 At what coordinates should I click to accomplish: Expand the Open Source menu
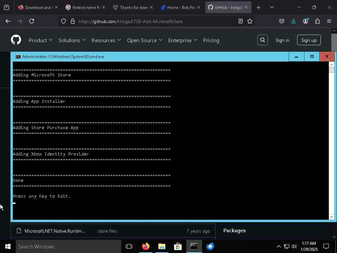coord(144,40)
